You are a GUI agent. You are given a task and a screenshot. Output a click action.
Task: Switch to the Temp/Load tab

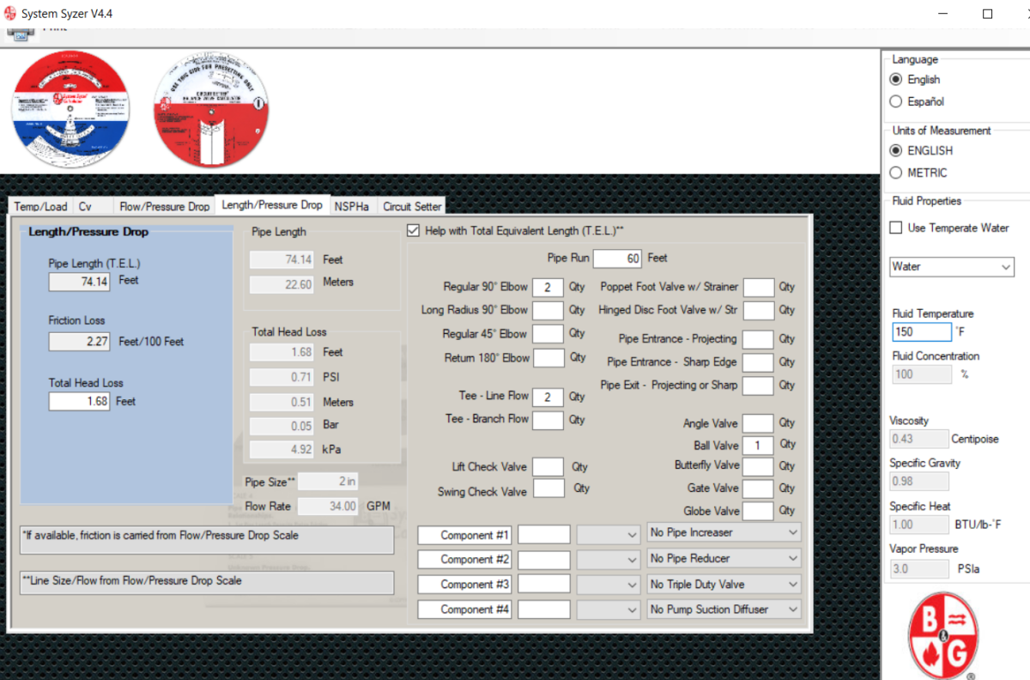39,206
